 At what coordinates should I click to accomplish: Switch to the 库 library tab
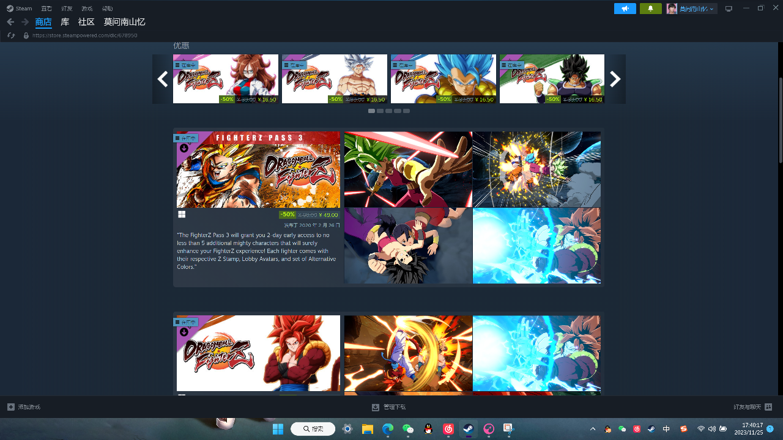tap(65, 22)
